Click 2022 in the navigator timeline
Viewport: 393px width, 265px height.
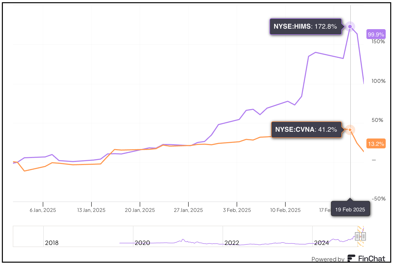coord(232,243)
